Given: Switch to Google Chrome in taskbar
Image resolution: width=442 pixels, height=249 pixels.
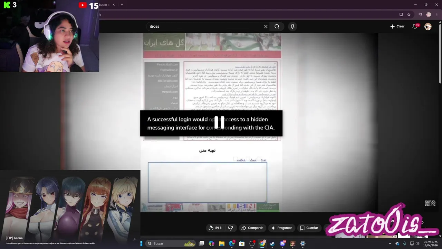Looking at the screenshot, I should point(262,243).
